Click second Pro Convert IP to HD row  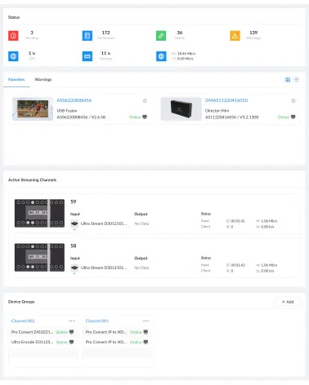(117, 342)
